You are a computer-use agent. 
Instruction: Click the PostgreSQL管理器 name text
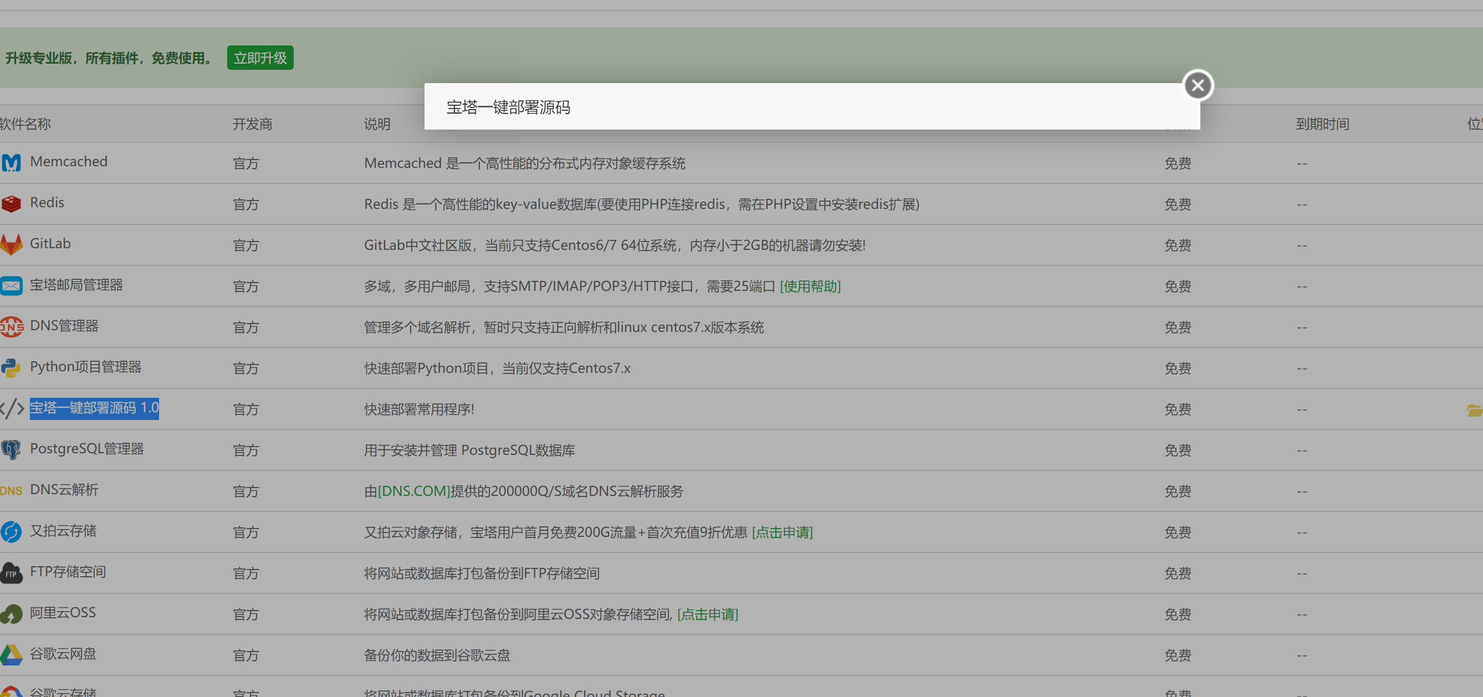pos(87,448)
